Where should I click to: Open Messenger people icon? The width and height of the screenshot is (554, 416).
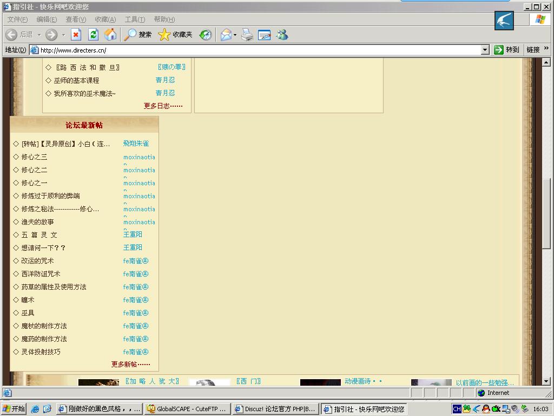(282, 35)
